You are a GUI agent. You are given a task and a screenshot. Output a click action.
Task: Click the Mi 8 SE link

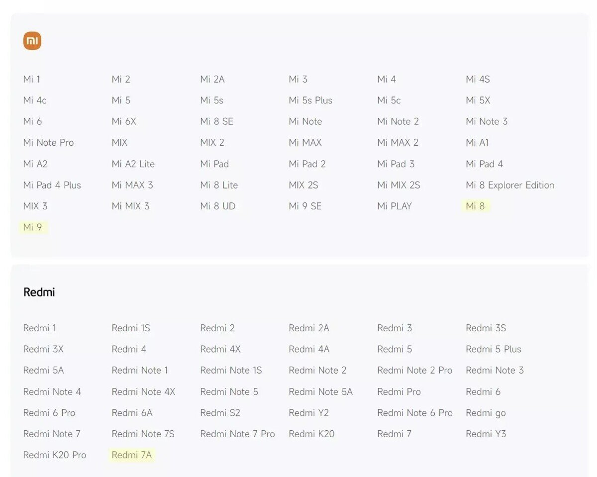point(217,121)
